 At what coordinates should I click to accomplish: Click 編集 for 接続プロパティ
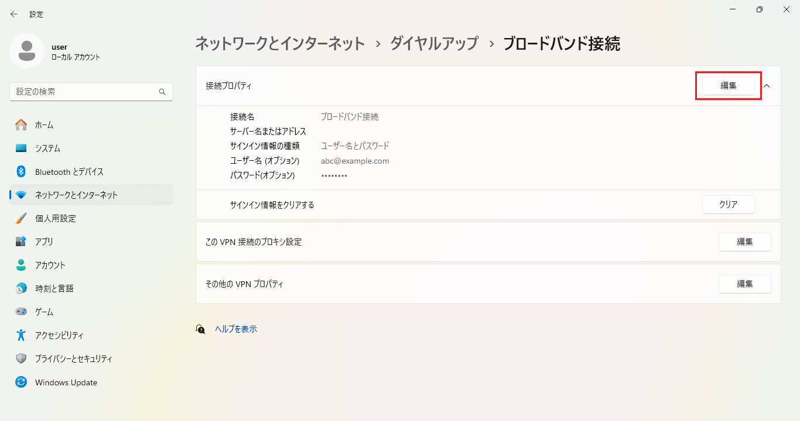point(728,86)
